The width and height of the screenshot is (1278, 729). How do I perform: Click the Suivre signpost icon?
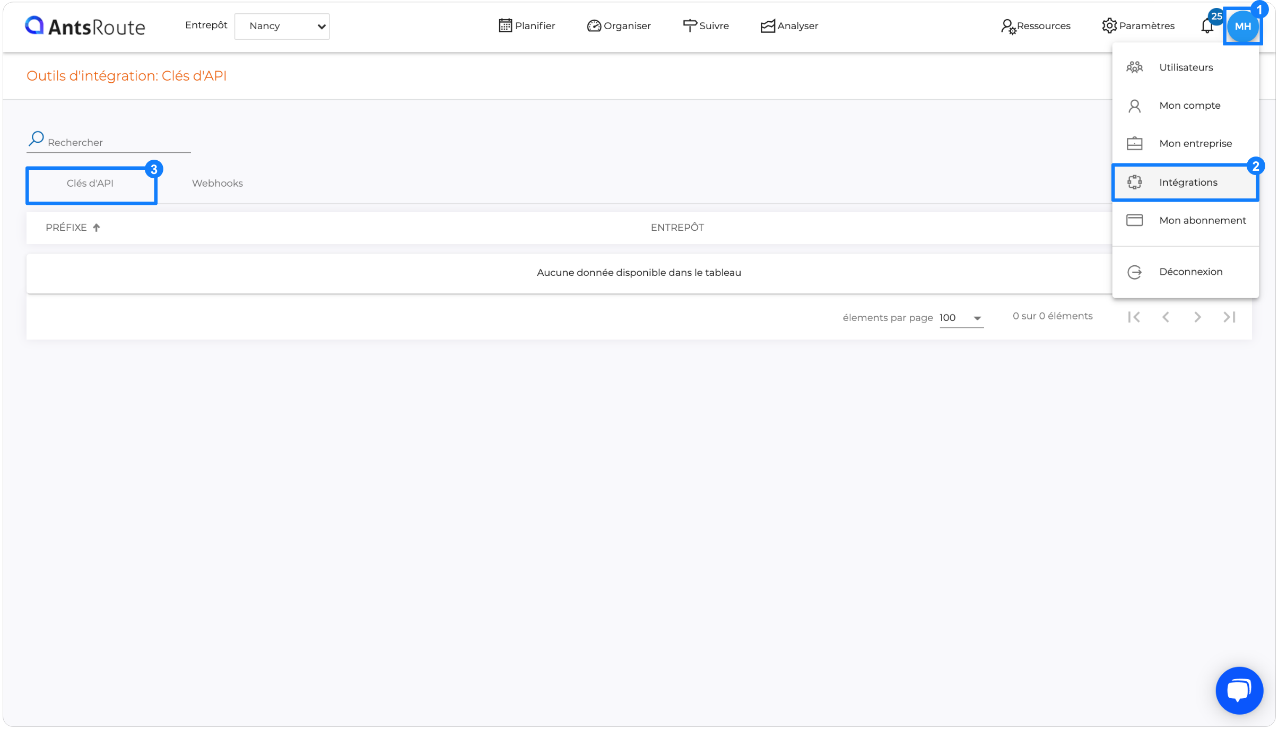tap(690, 25)
